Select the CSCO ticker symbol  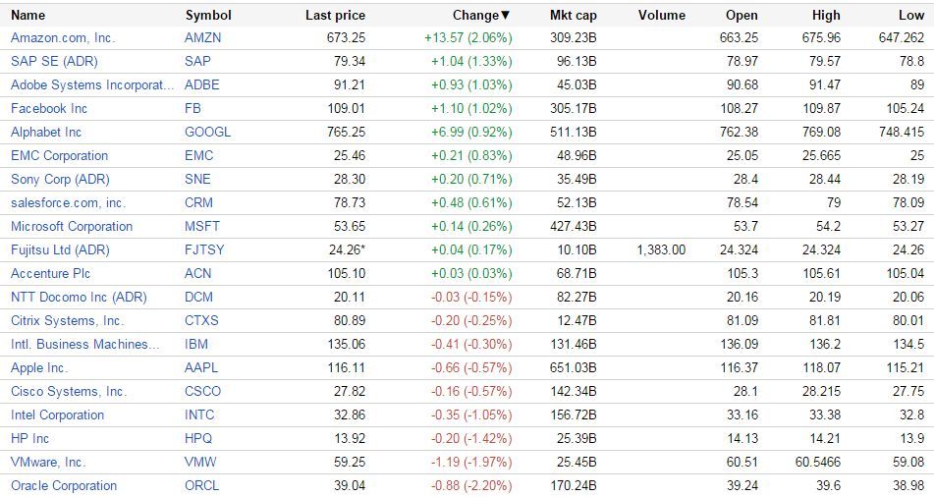[203, 391]
